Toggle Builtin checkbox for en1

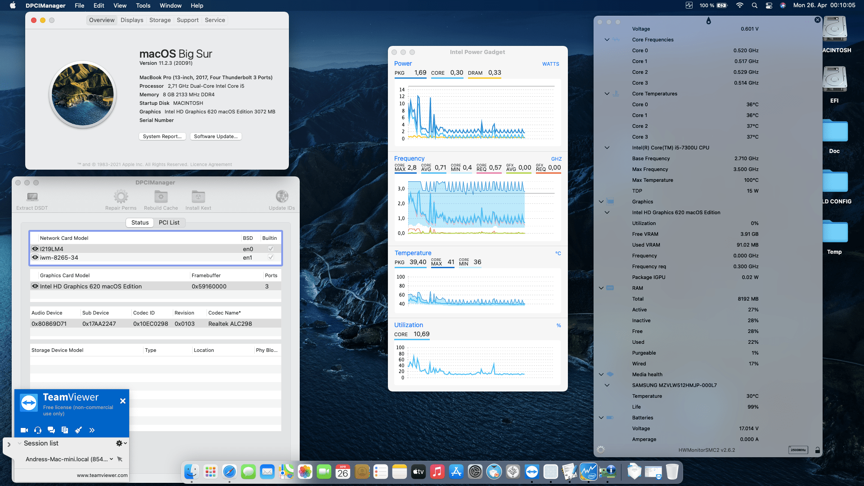coord(271,257)
